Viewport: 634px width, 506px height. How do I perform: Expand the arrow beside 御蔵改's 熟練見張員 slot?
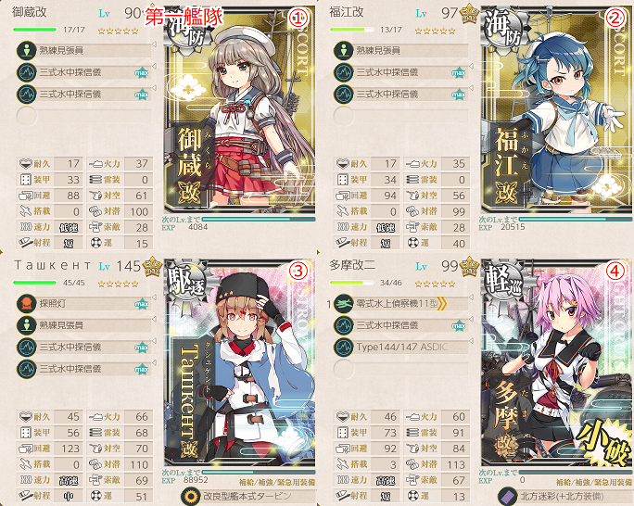(154, 44)
